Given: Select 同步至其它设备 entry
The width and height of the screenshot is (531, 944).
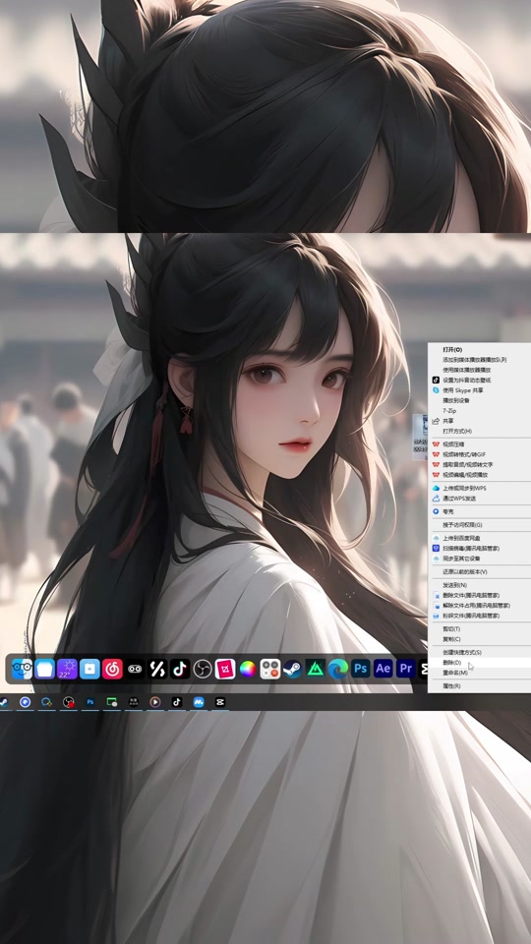Looking at the screenshot, I should pos(479,559).
